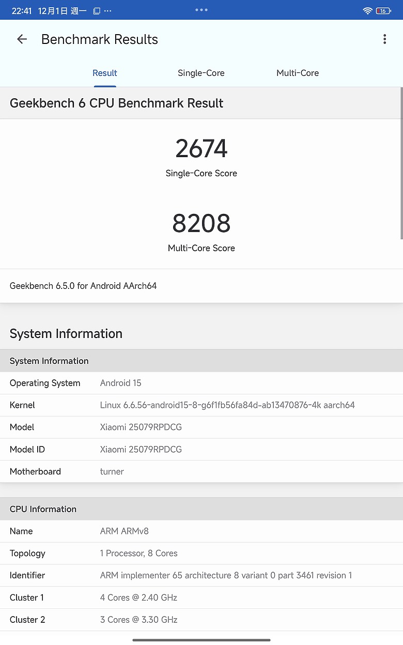The image size is (403, 645).
Task: Select the Geekbench 6 CPU Benchmark Result heading
Action: click(116, 103)
